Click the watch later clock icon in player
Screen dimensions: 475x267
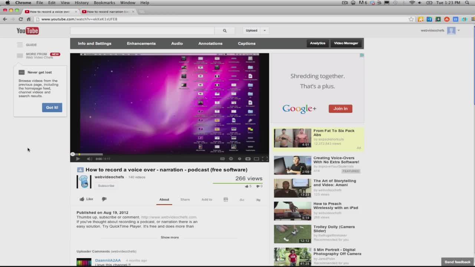coord(239,159)
